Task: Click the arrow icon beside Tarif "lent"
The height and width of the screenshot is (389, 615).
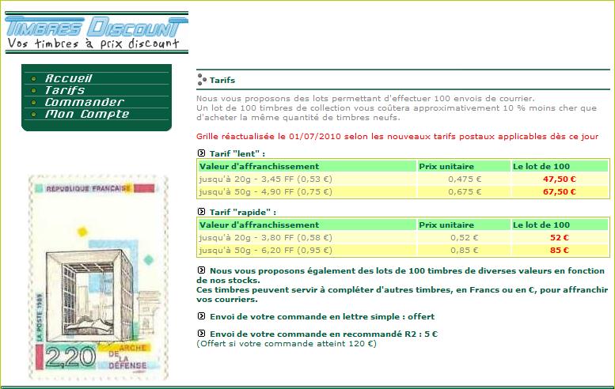Action: (x=200, y=153)
